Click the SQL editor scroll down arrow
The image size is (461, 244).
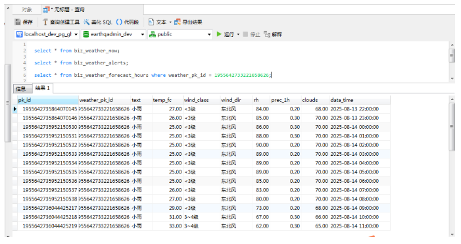452,78
